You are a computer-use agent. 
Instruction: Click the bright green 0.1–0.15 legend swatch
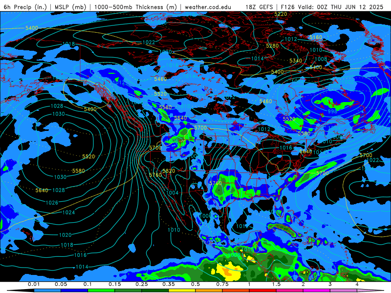[x=101, y=291]
